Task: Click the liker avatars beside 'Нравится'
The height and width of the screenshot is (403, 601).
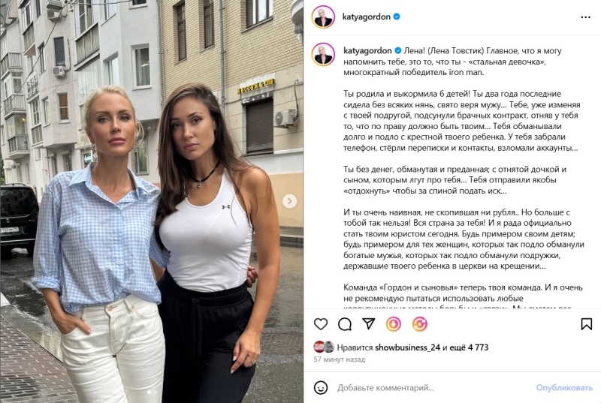Action: pos(325,347)
